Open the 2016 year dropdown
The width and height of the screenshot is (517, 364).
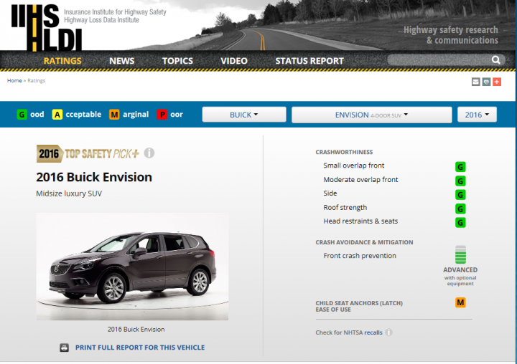click(x=477, y=115)
